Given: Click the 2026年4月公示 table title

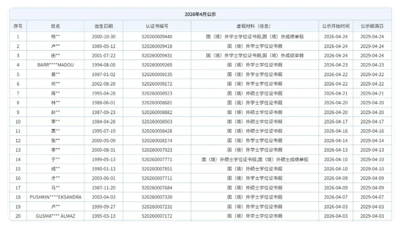Looking at the screenshot, I should 200,14.
